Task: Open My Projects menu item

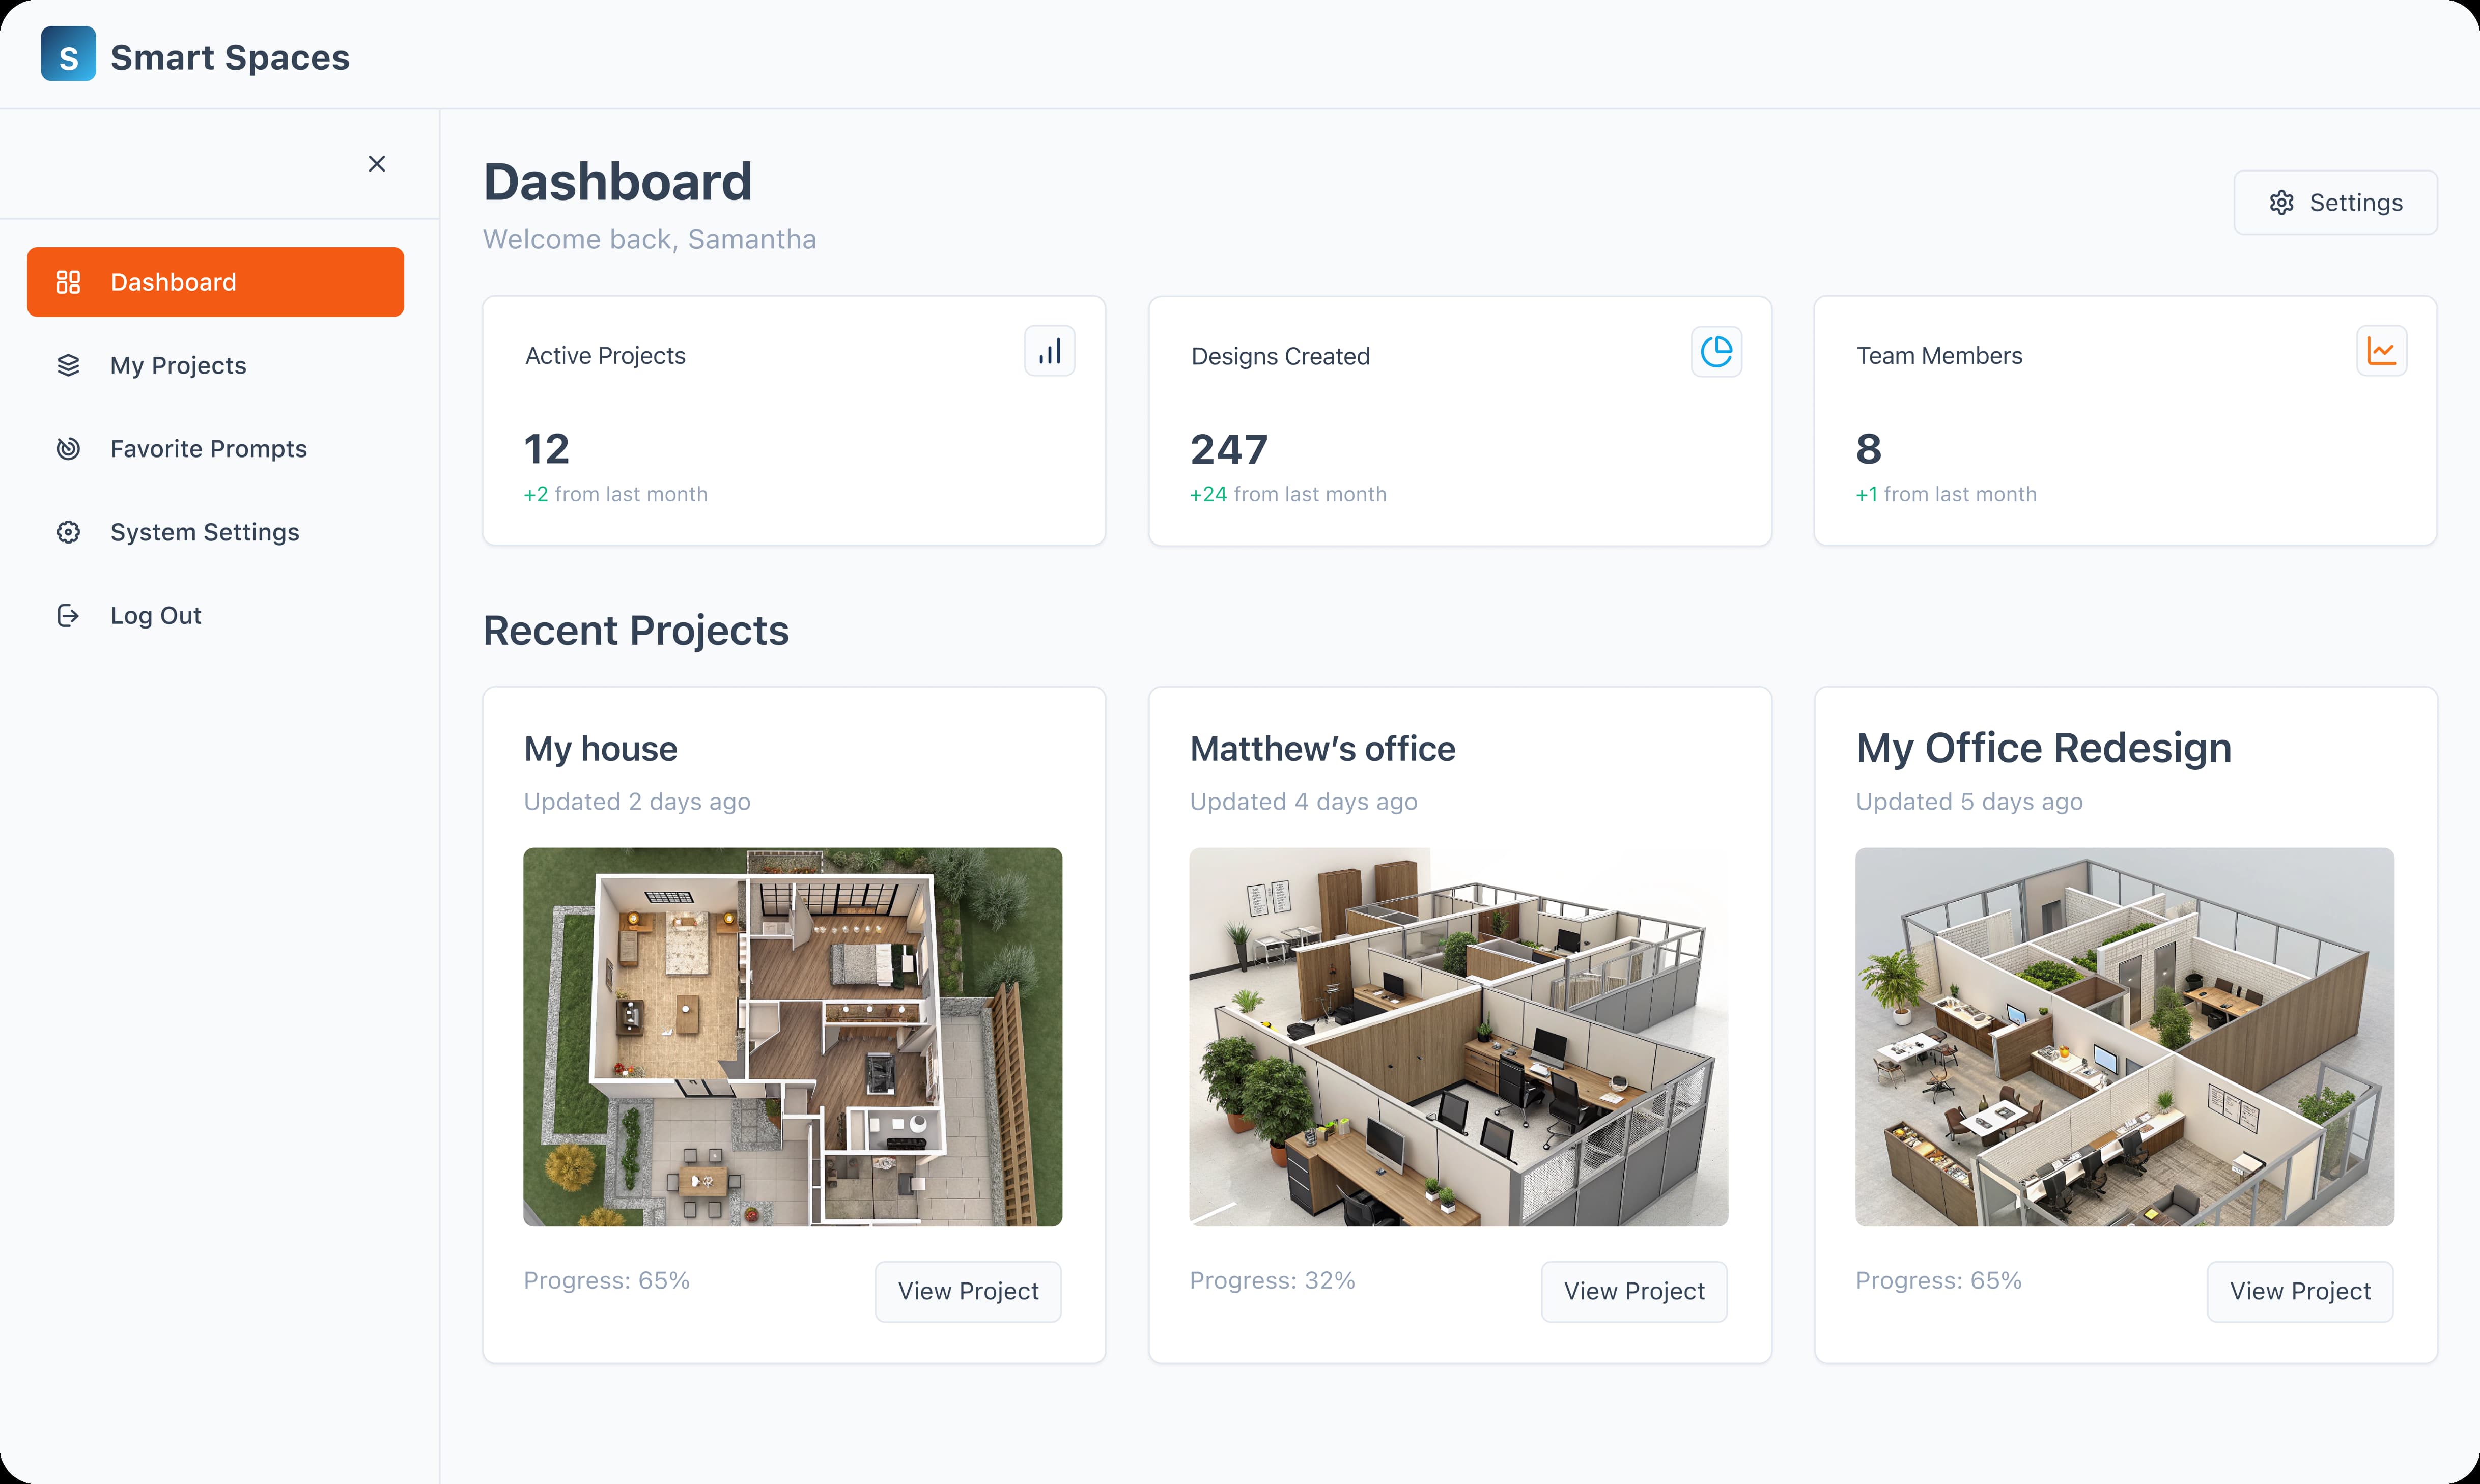Action: (x=178, y=365)
